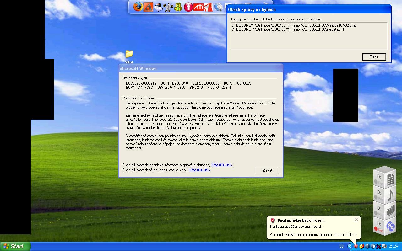Click the blue 'a' tray icon
The height and width of the screenshot is (251, 402).
coord(373,246)
